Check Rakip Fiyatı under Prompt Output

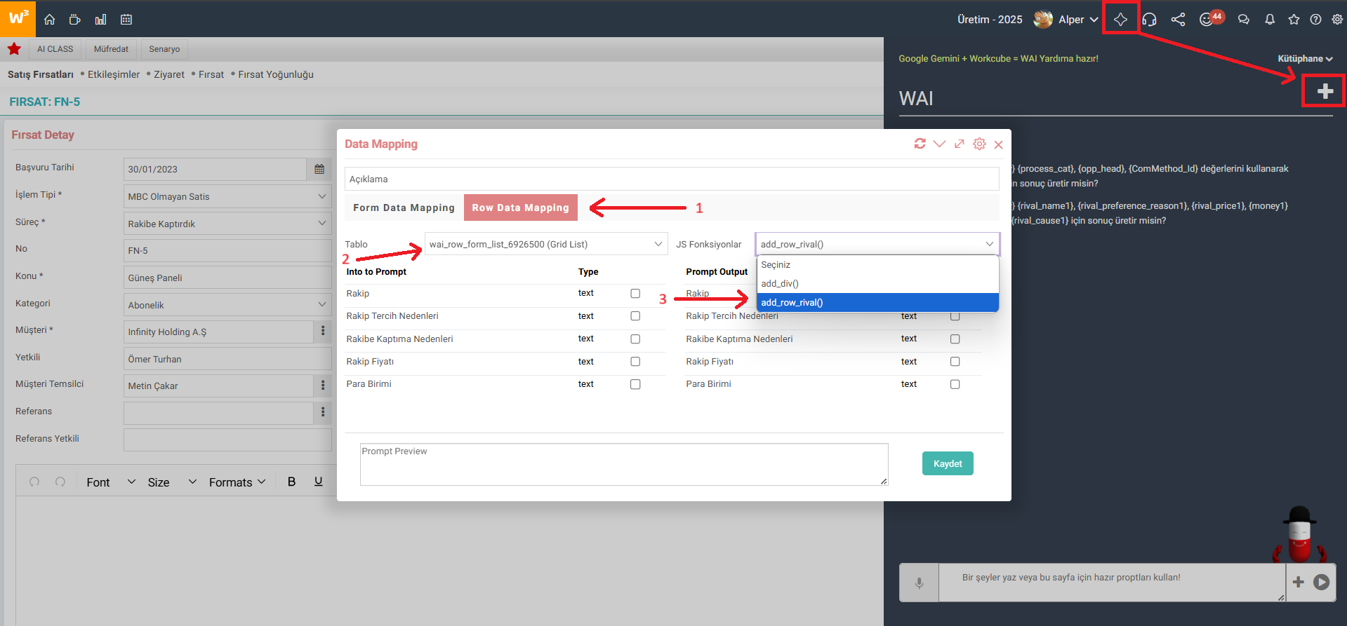tap(955, 362)
